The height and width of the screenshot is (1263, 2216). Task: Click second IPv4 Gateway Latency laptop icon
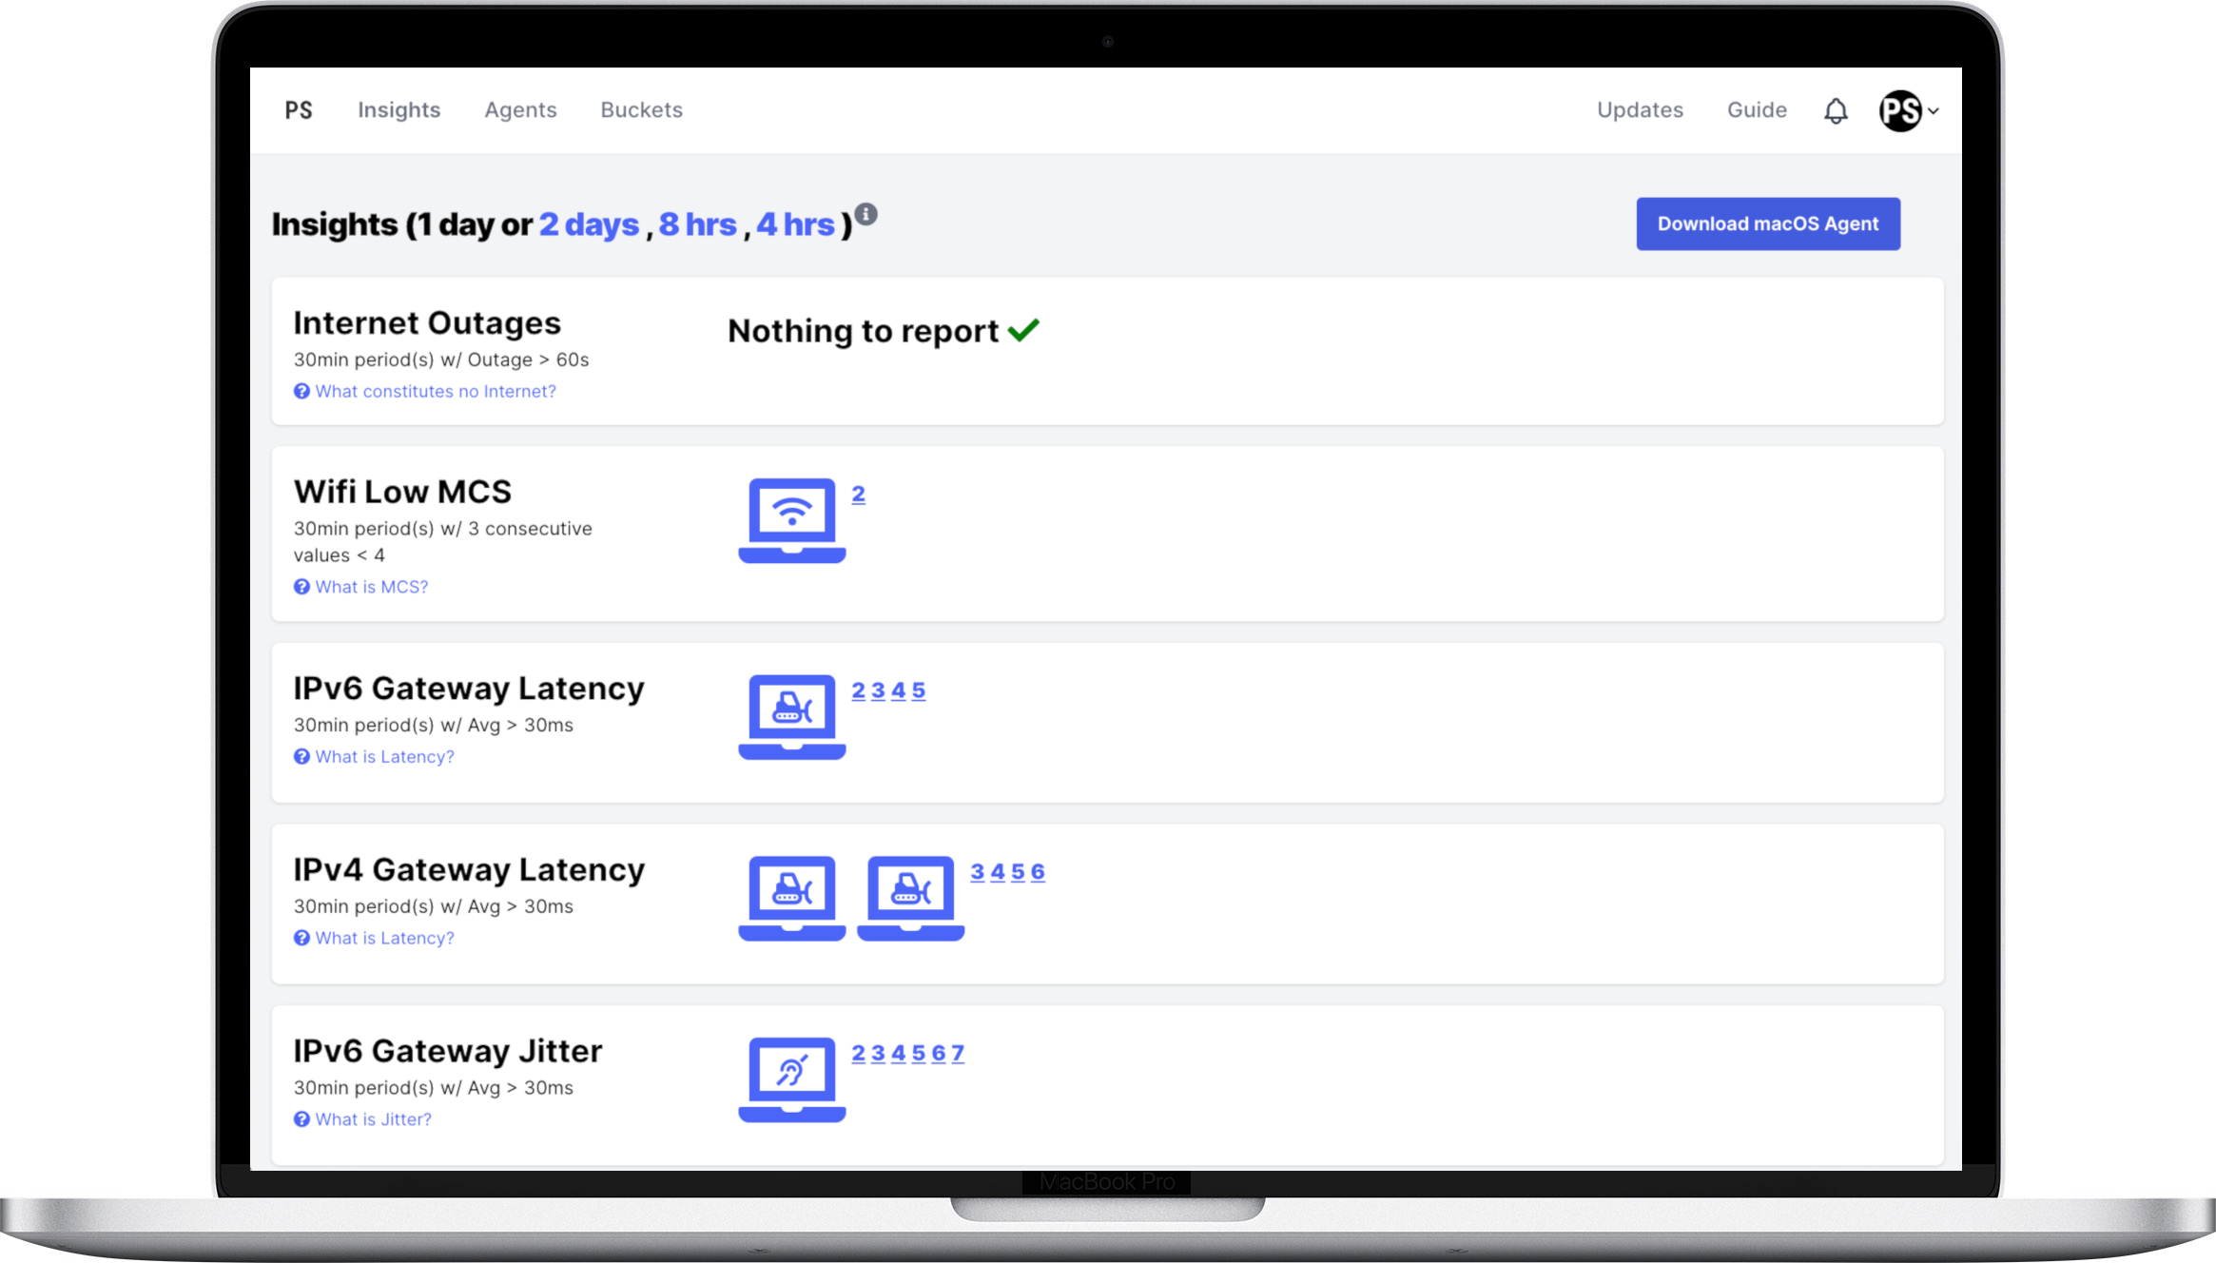tap(910, 898)
